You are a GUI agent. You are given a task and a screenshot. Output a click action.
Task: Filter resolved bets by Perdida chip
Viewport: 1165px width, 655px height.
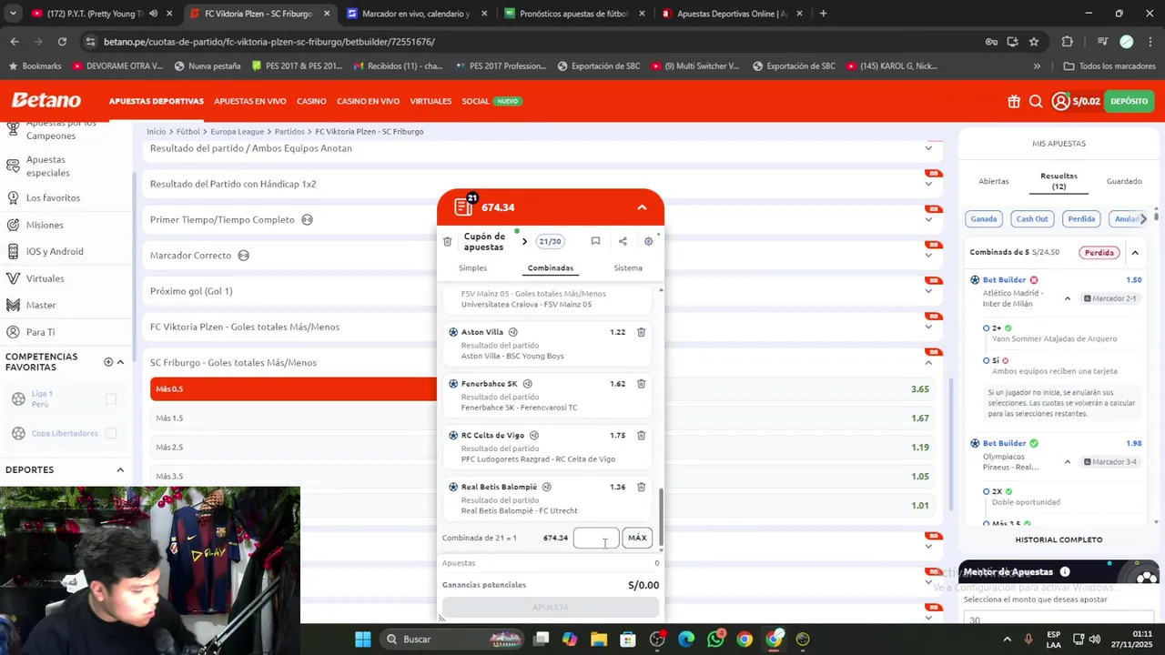point(1081,218)
